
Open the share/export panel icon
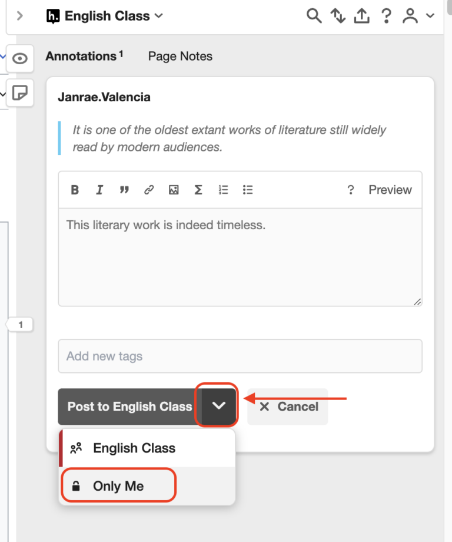point(361,16)
